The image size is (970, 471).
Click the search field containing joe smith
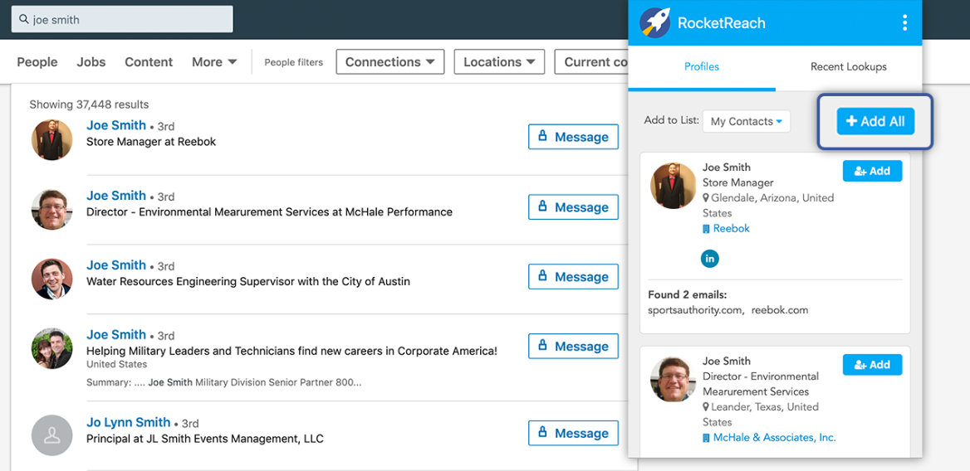point(125,19)
